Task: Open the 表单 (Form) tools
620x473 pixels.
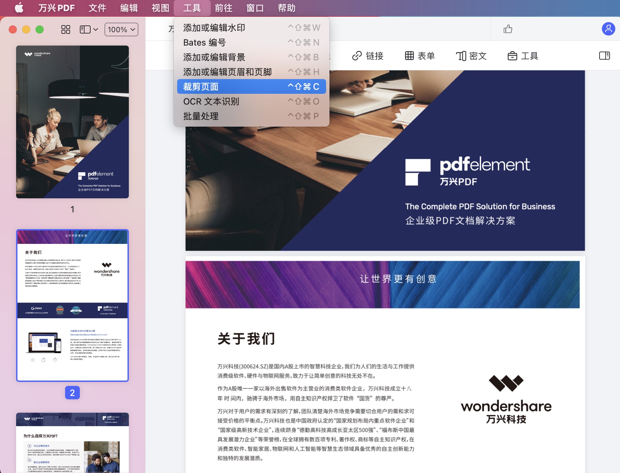Action: coord(420,56)
